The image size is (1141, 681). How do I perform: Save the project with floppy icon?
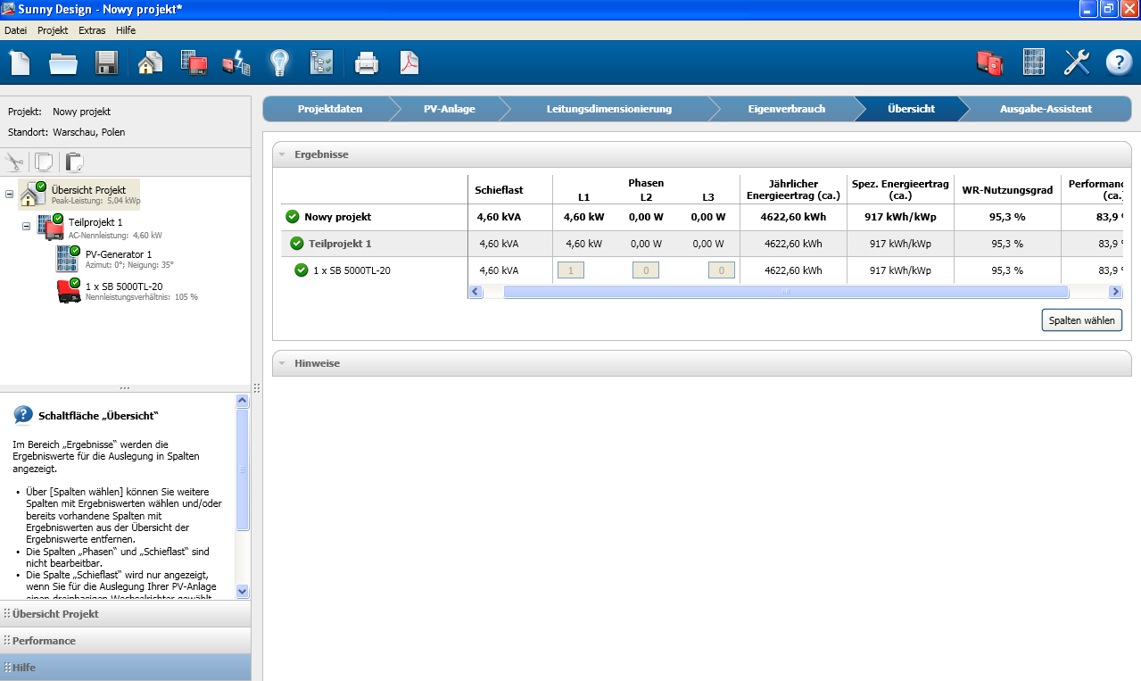point(106,63)
